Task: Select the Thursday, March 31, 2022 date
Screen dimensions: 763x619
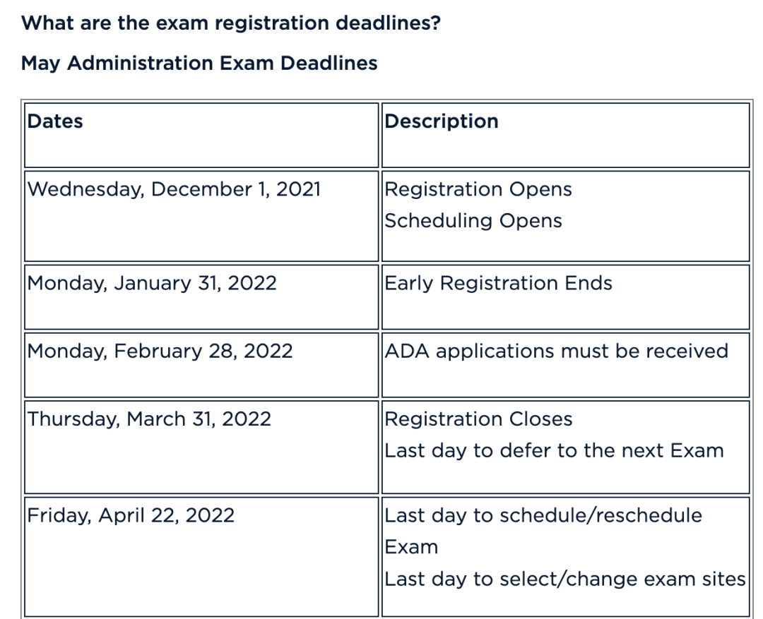Action: tap(149, 419)
